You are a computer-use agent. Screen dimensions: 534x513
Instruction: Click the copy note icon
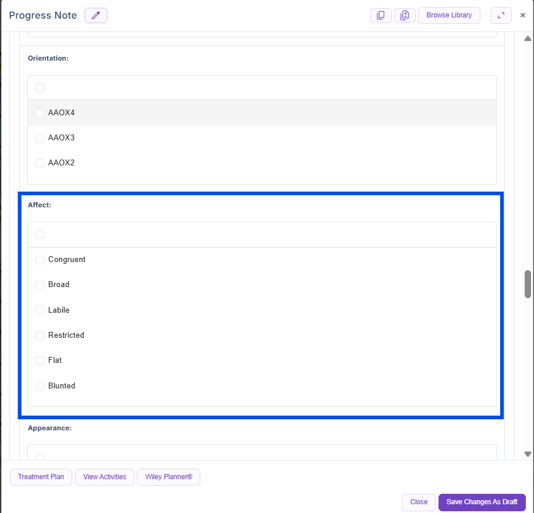click(x=381, y=16)
